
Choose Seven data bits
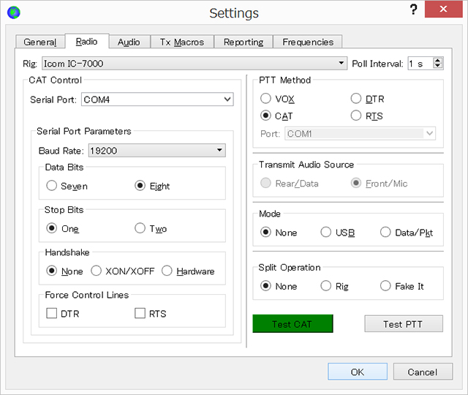pos(52,186)
